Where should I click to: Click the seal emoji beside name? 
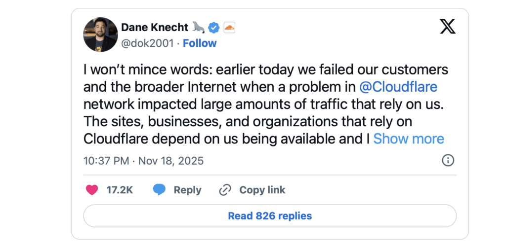(x=199, y=27)
